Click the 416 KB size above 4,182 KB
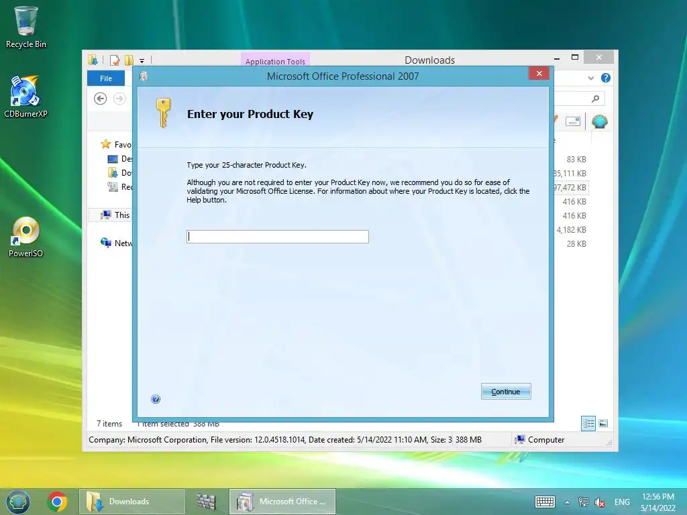The height and width of the screenshot is (515, 687). coord(574,216)
